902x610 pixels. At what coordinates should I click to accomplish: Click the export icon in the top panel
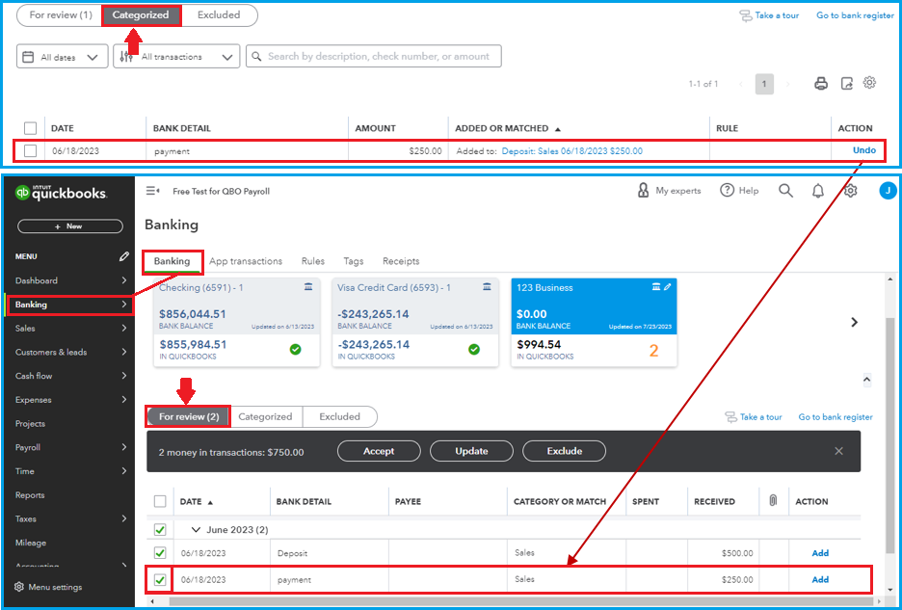(847, 84)
